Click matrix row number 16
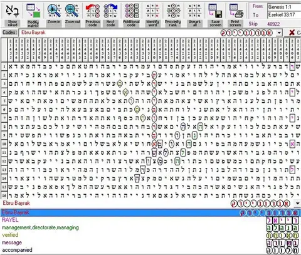The width and height of the screenshot is (301, 255). [4, 195]
